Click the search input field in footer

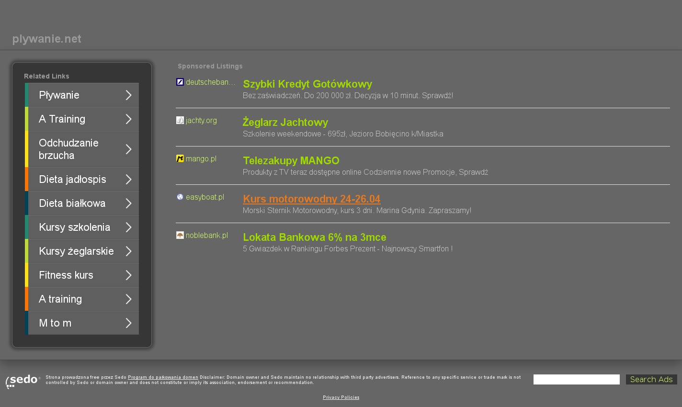click(576, 380)
